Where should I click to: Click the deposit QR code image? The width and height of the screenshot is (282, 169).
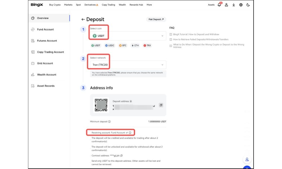click(101, 105)
